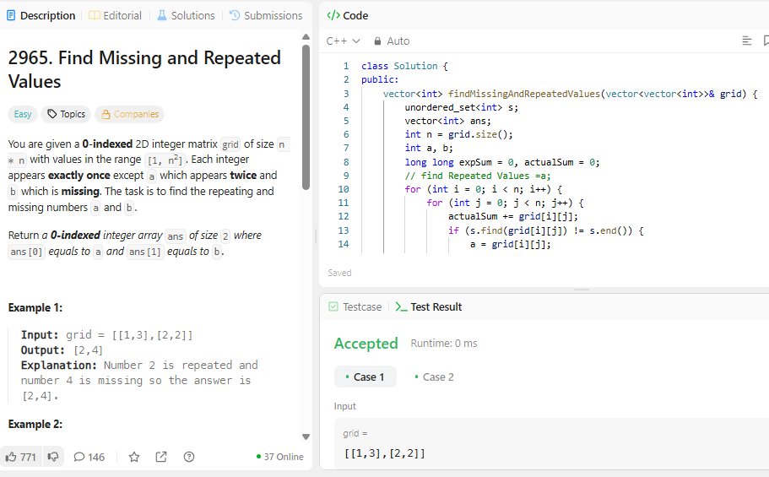Click line number 14 in the editor
769x477 pixels.
(x=344, y=244)
